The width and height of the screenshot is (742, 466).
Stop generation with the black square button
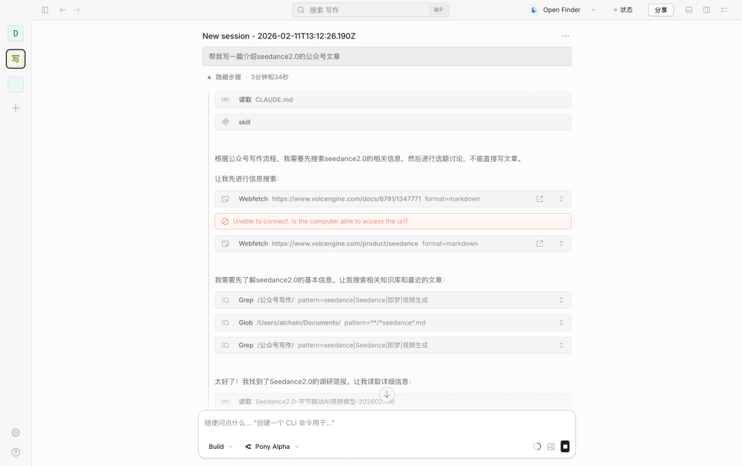coord(565,447)
